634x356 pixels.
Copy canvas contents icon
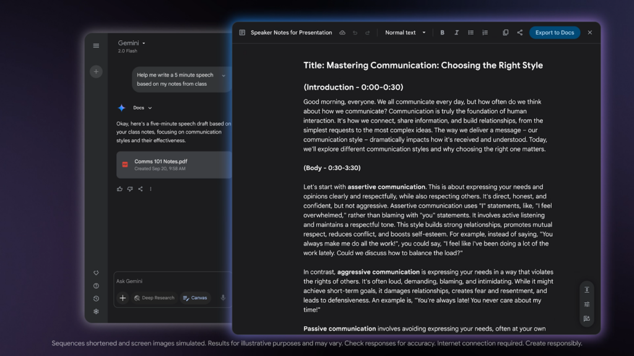(505, 33)
